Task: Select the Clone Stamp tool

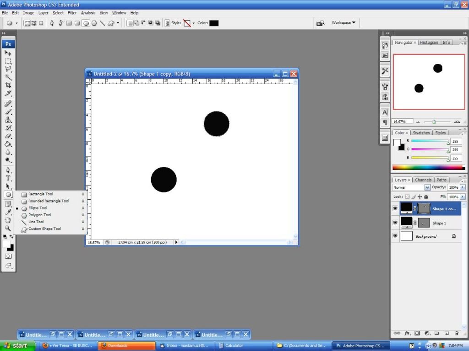Action: pyautogui.click(x=8, y=120)
